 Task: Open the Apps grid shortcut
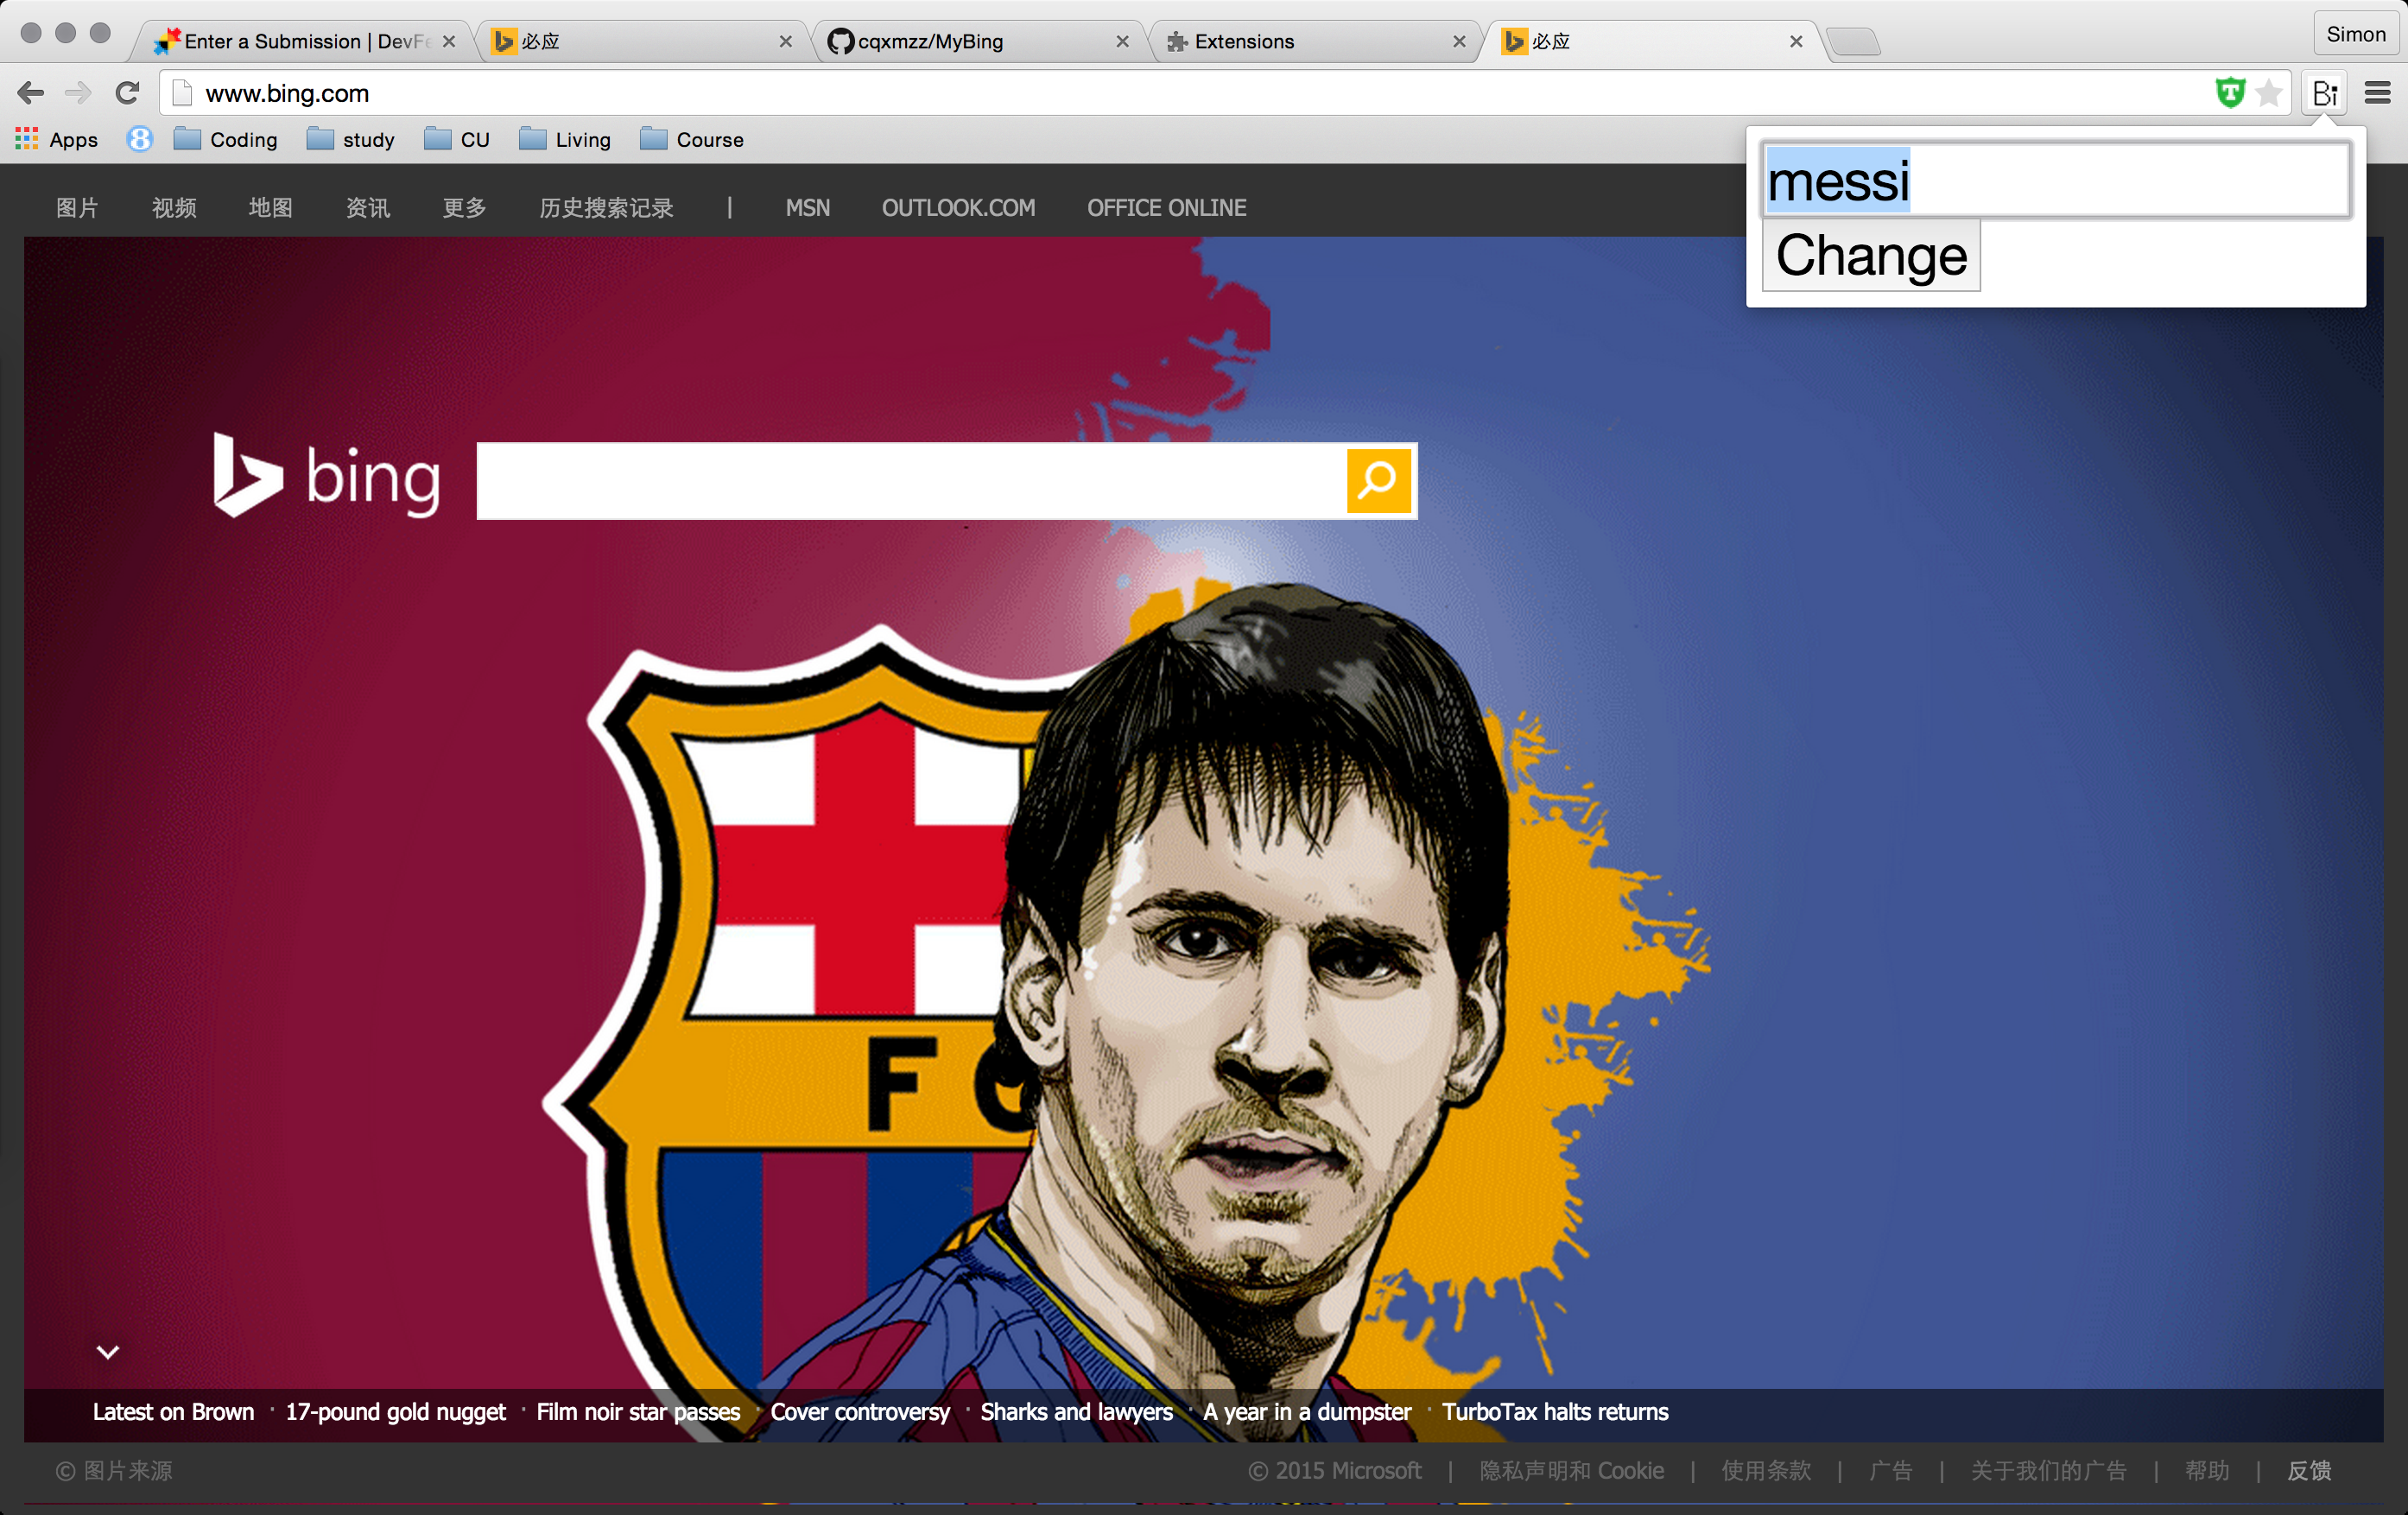click(57, 140)
